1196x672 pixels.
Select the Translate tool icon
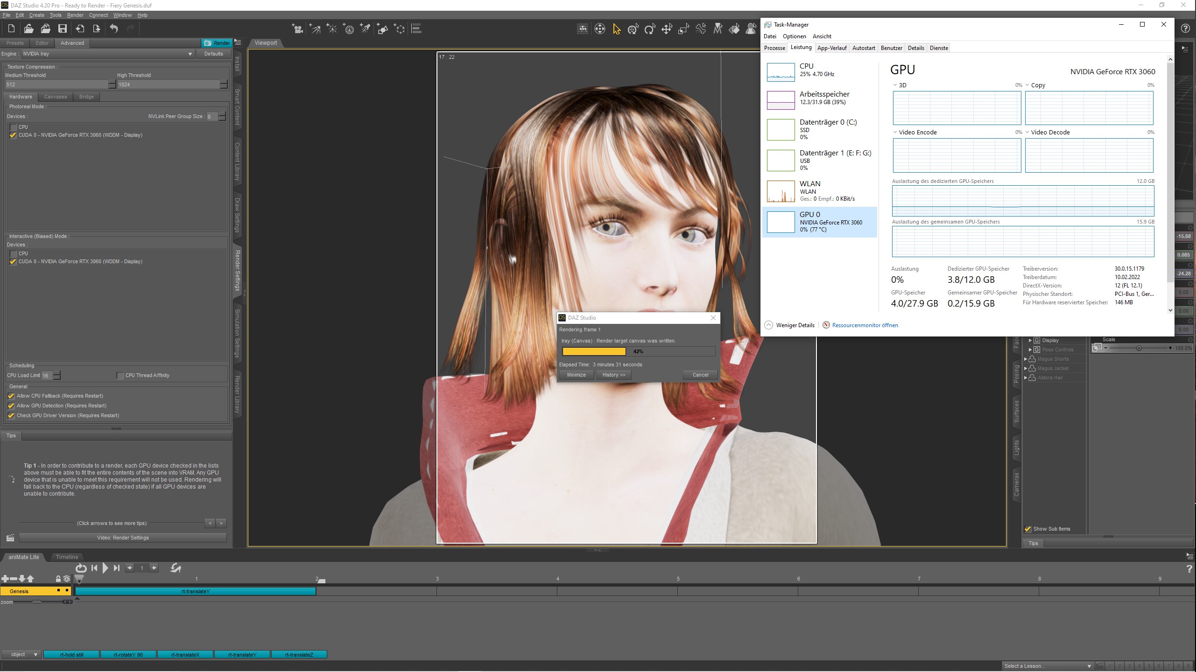tap(667, 29)
